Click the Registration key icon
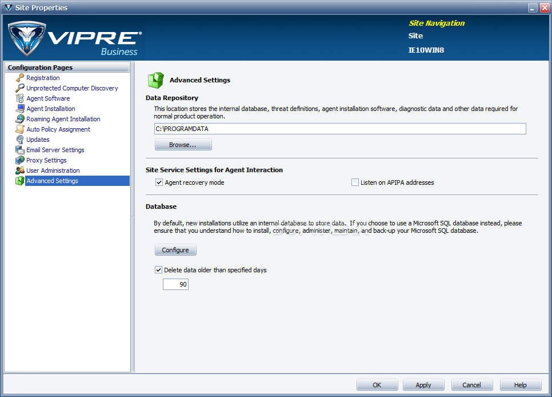The image size is (552, 397). pos(20,78)
